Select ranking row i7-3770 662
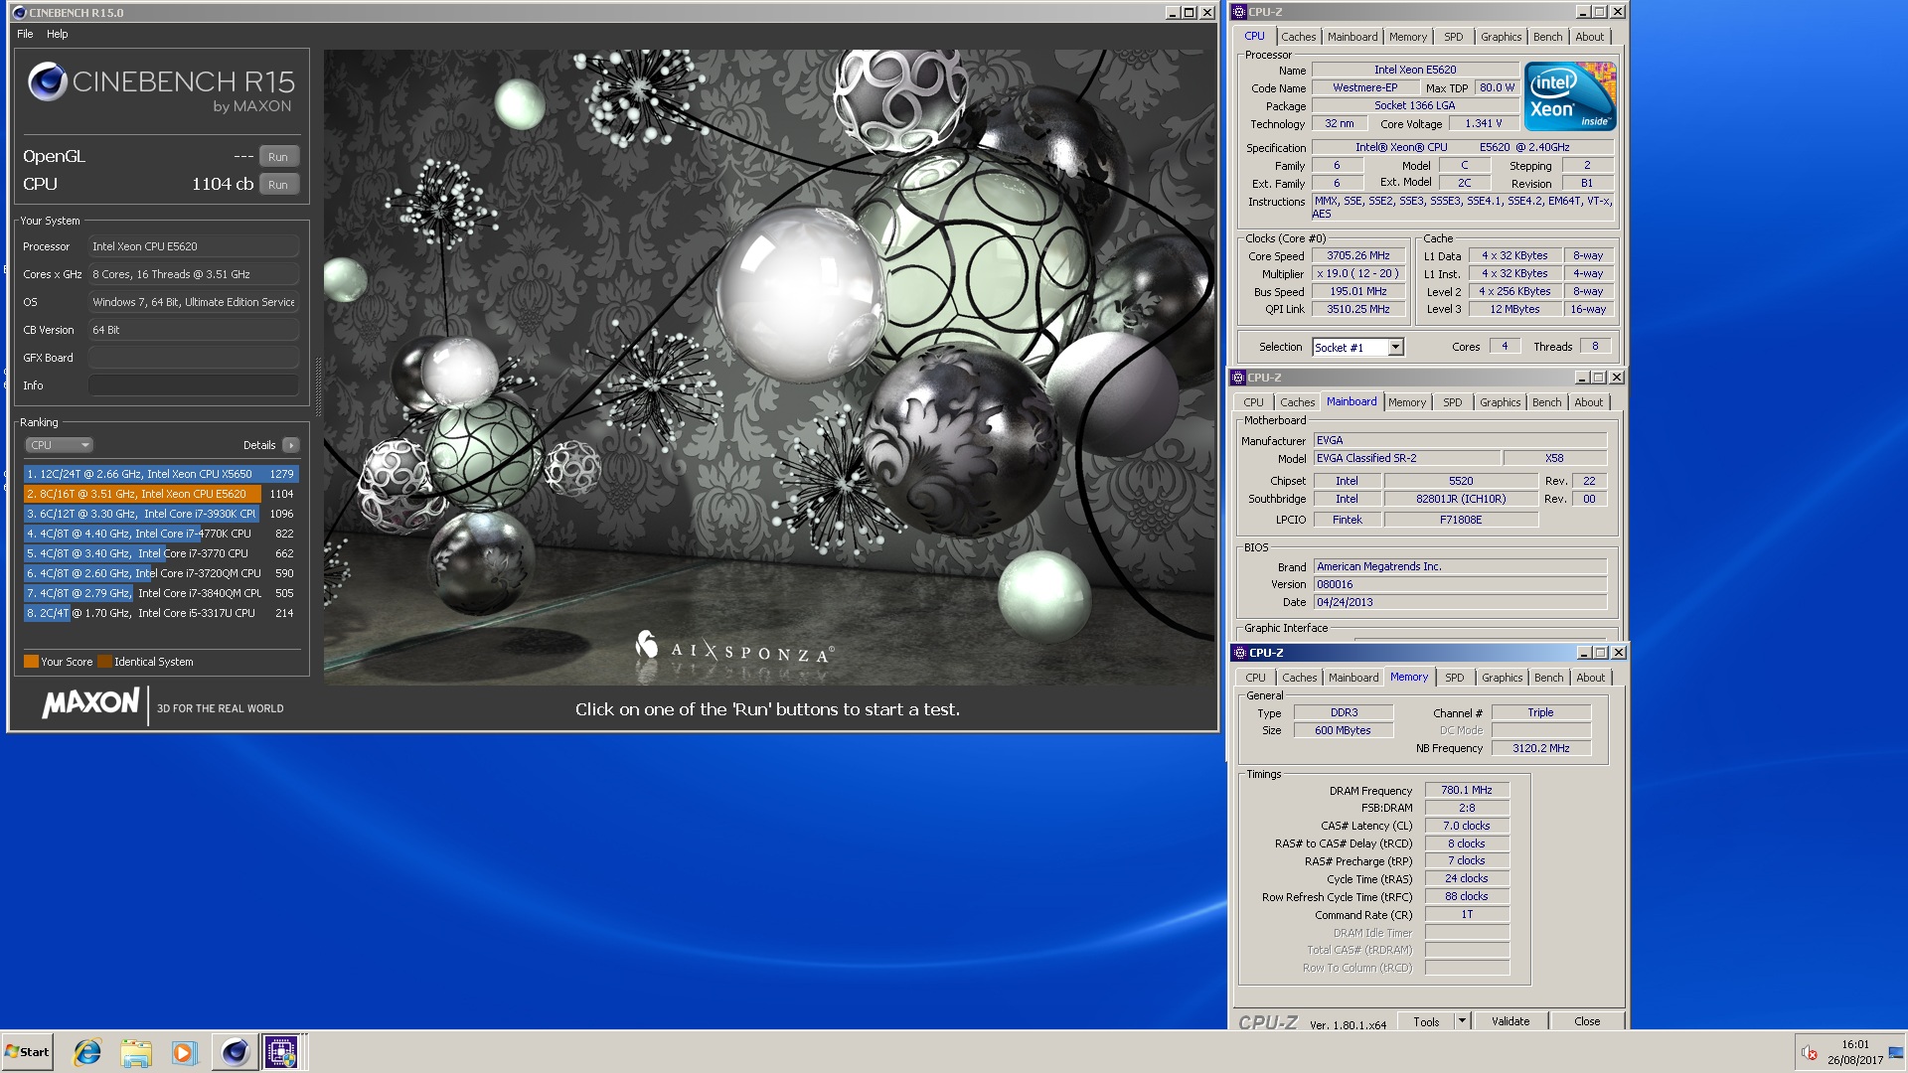The image size is (1908, 1073). 161,553
